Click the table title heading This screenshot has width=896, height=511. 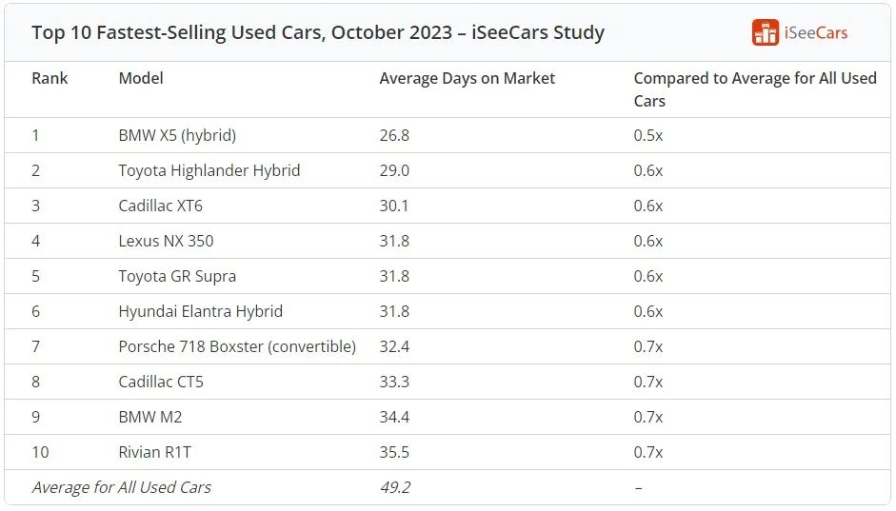318,32
